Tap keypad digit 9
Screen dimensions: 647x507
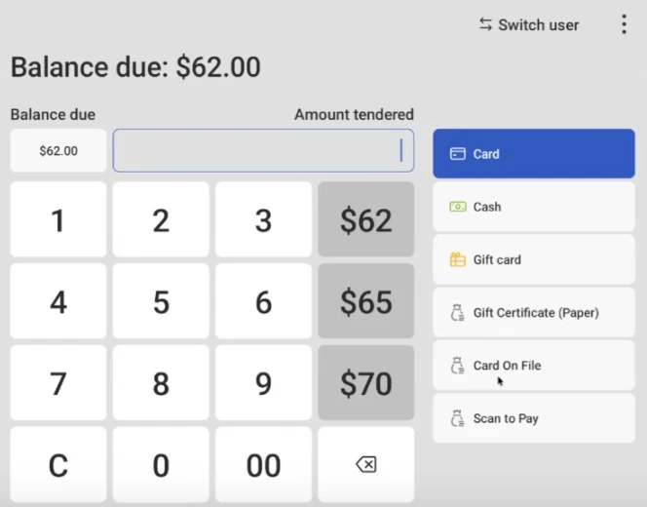(263, 383)
